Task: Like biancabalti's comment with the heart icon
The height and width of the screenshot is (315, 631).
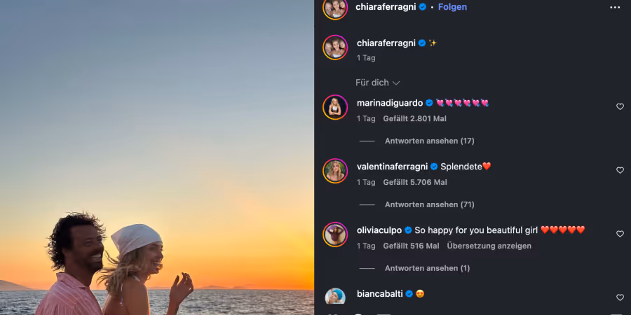Action: pyautogui.click(x=620, y=297)
